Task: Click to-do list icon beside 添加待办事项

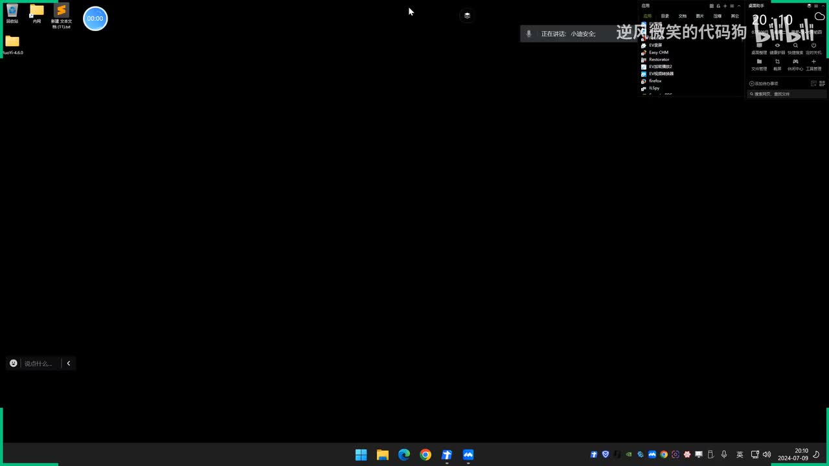Action: pos(813,83)
